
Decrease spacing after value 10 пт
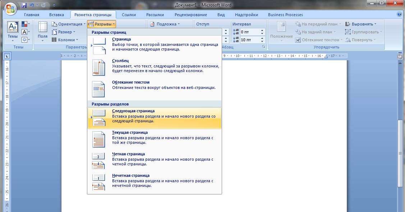pyautogui.click(x=262, y=41)
